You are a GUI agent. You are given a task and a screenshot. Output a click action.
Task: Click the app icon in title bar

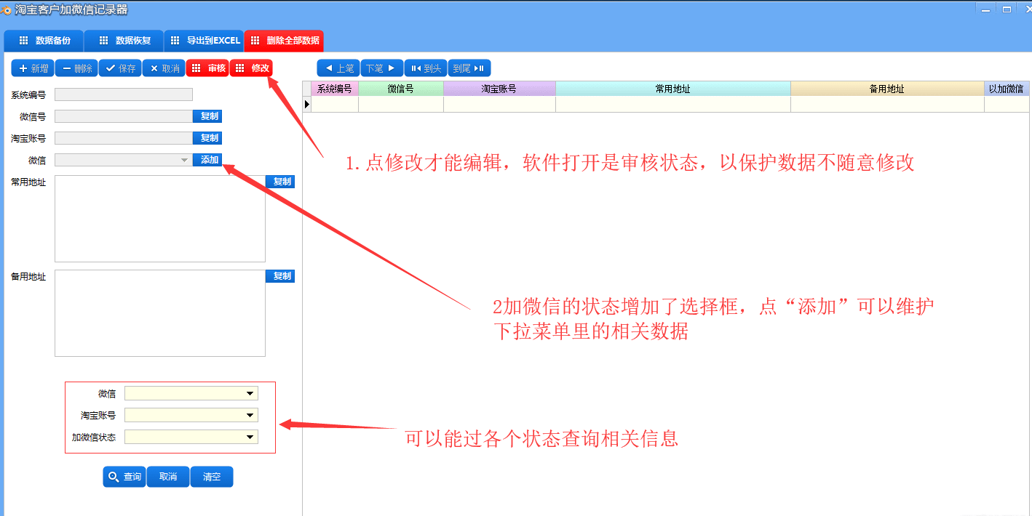point(6,10)
